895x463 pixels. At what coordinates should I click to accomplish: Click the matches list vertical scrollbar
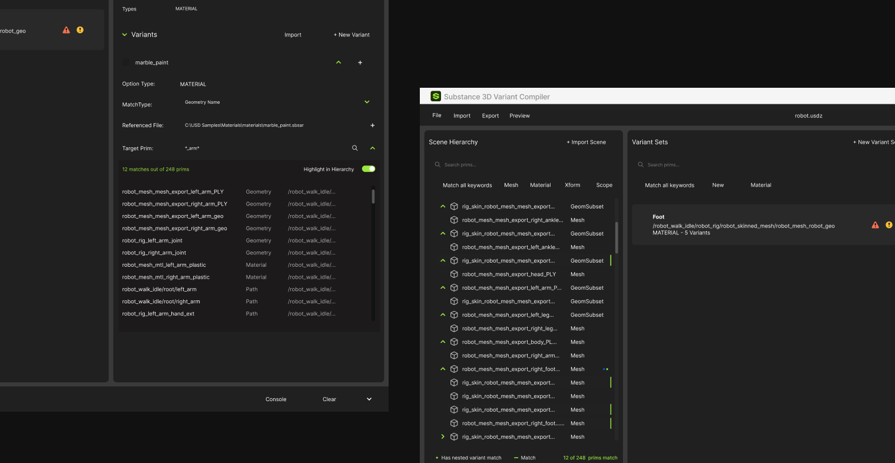[373, 196]
